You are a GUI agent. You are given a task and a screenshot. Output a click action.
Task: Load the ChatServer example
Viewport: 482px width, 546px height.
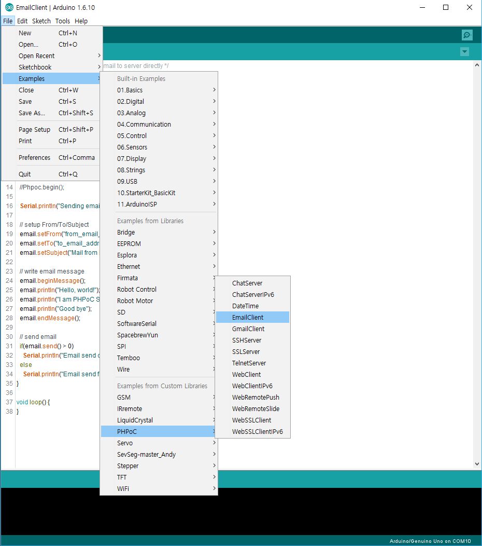[x=253, y=283]
